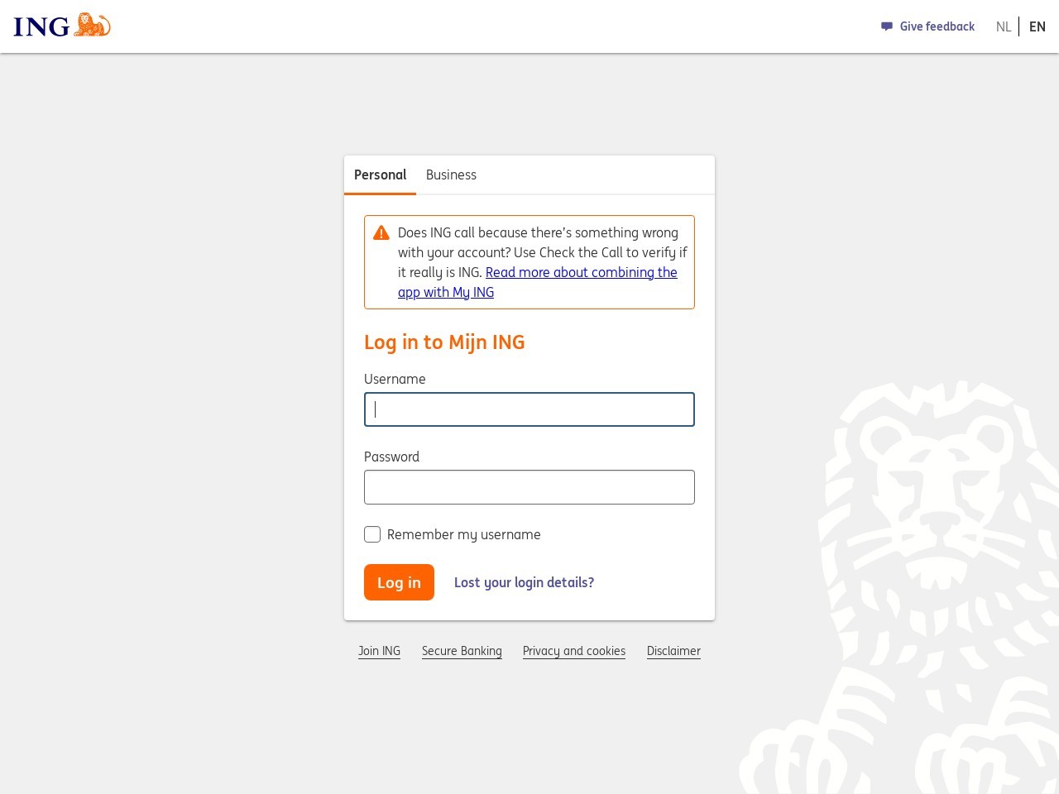Screen dimensions: 1059x794
Task: Select the EN language option
Action: pyautogui.click(x=1037, y=26)
